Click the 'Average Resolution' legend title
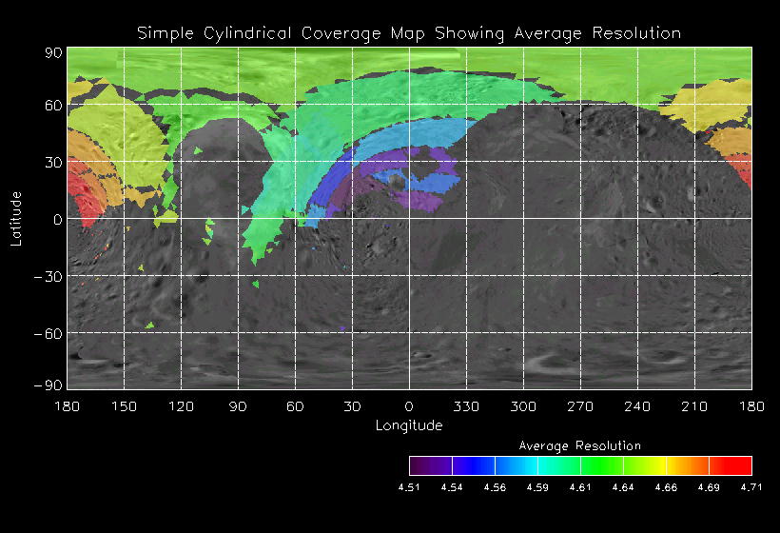Viewport: 780px width, 533px height. (x=580, y=445)
